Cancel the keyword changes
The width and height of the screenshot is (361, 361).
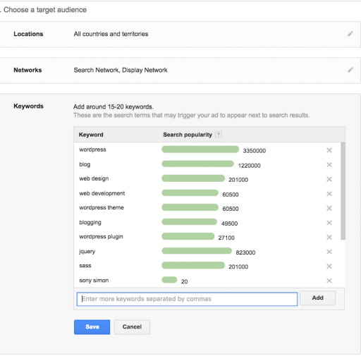132,327
